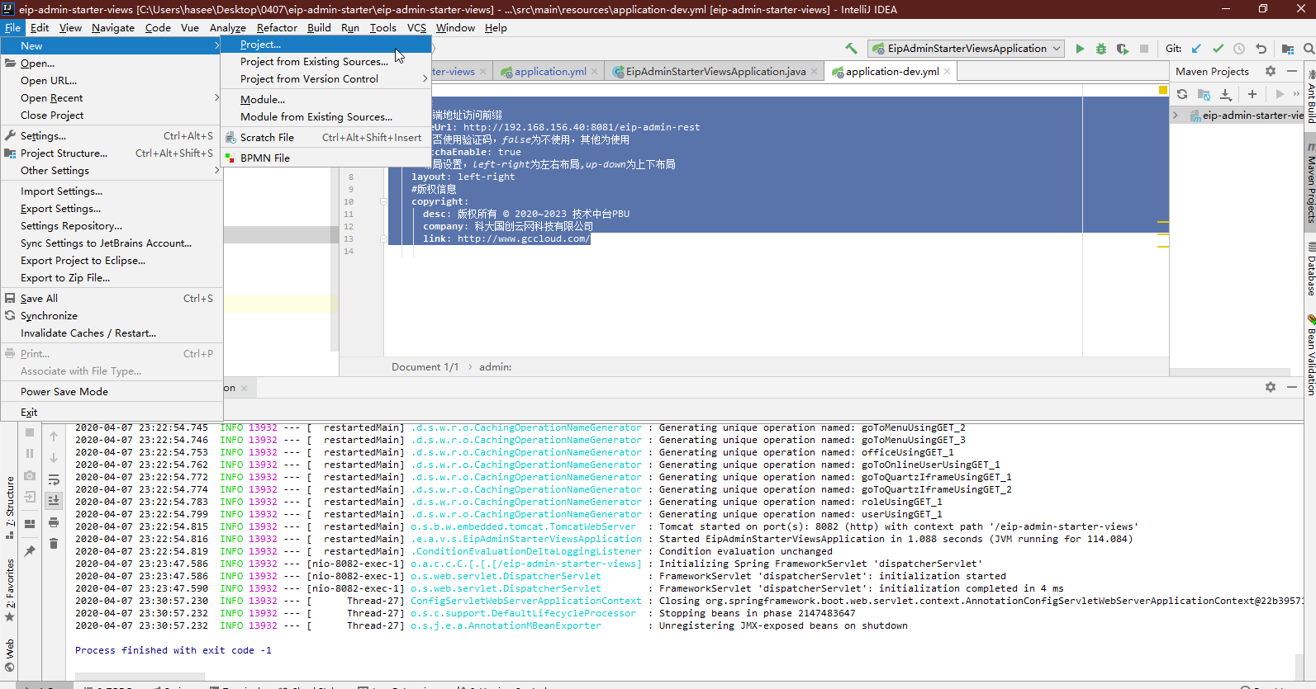The image size is (1316, 689).
Task: Click Settings... in File menu
Action: coord(112,136)
